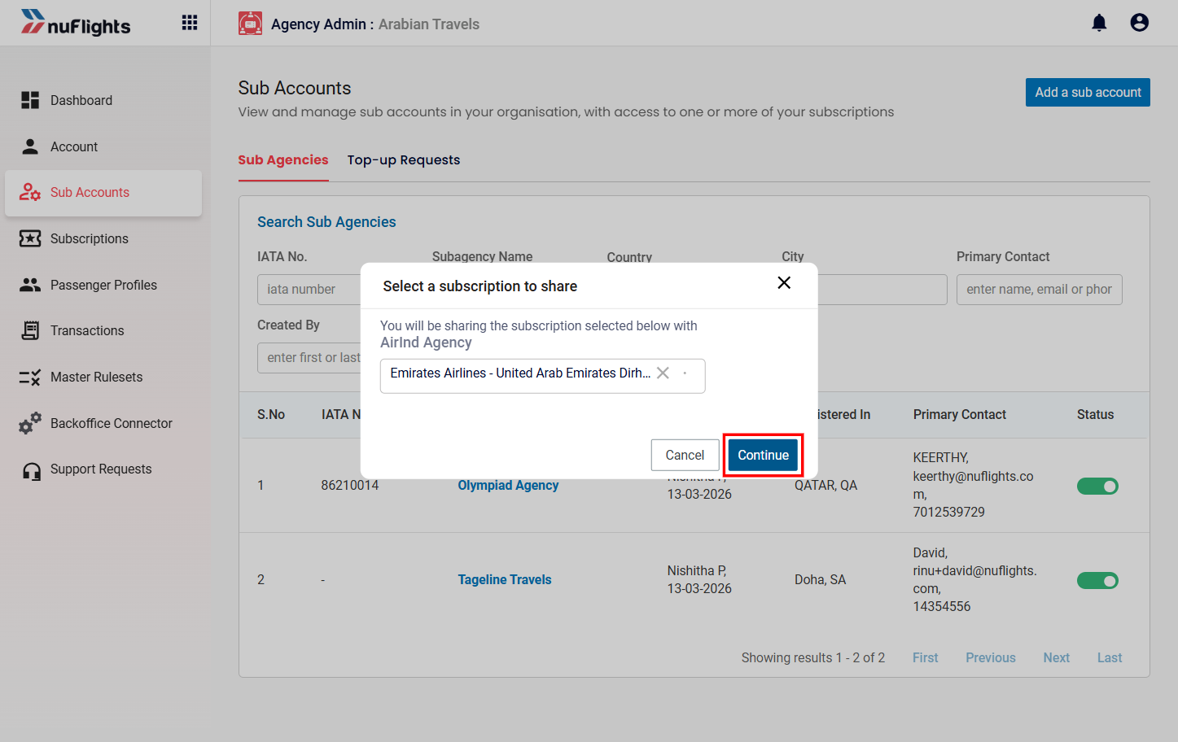Click the Search Sub Agencies heading

click(x=326, y=222)
